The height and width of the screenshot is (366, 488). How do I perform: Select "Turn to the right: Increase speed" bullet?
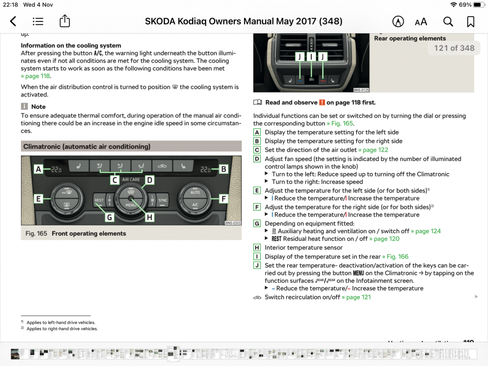coord(317,182)
